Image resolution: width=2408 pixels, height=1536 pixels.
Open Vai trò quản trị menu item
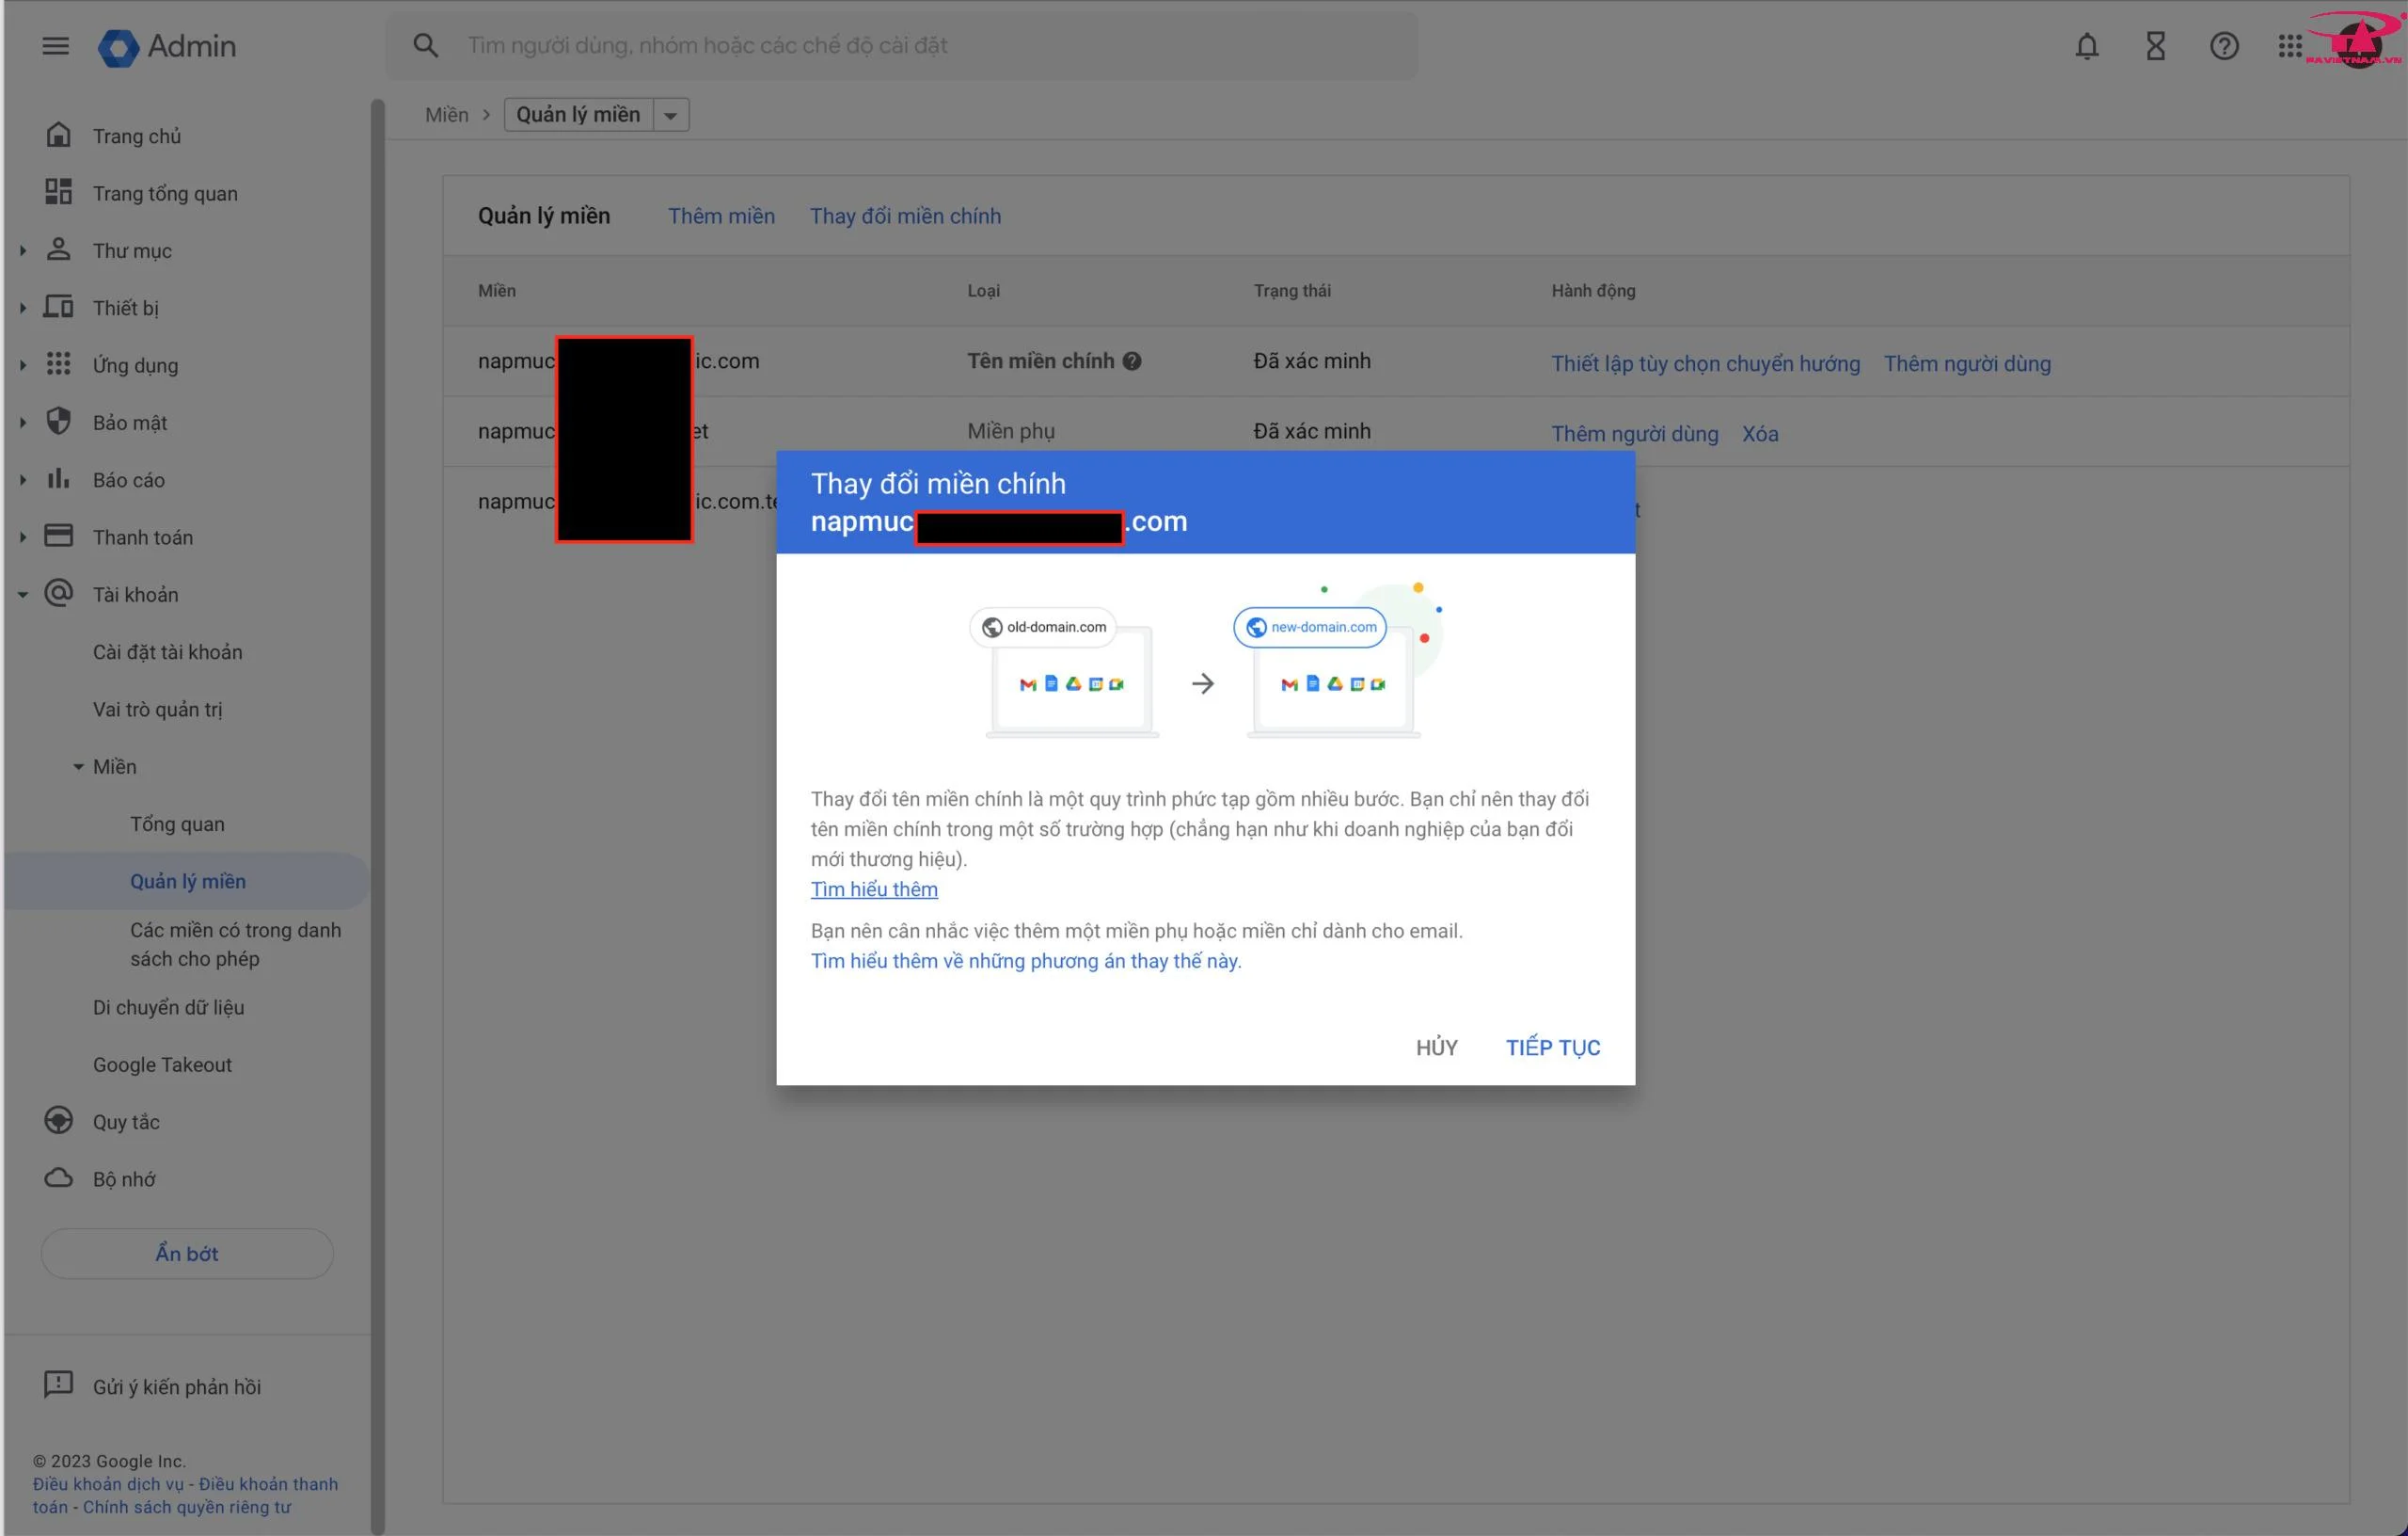(x=158, y=710)
